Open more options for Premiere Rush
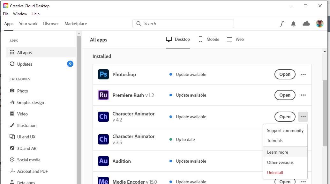 point(303,95)
